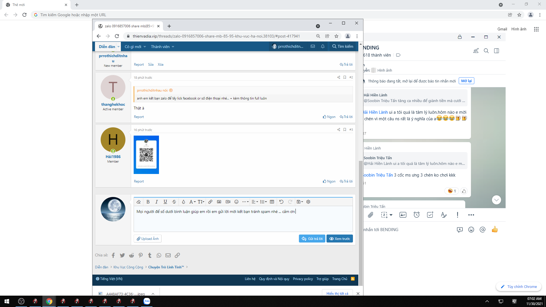Viewport: 546px width, 307px height.
Task: Toggle bold formatting in reply editor
Action: pyautogui.click(x=148, y=202)
